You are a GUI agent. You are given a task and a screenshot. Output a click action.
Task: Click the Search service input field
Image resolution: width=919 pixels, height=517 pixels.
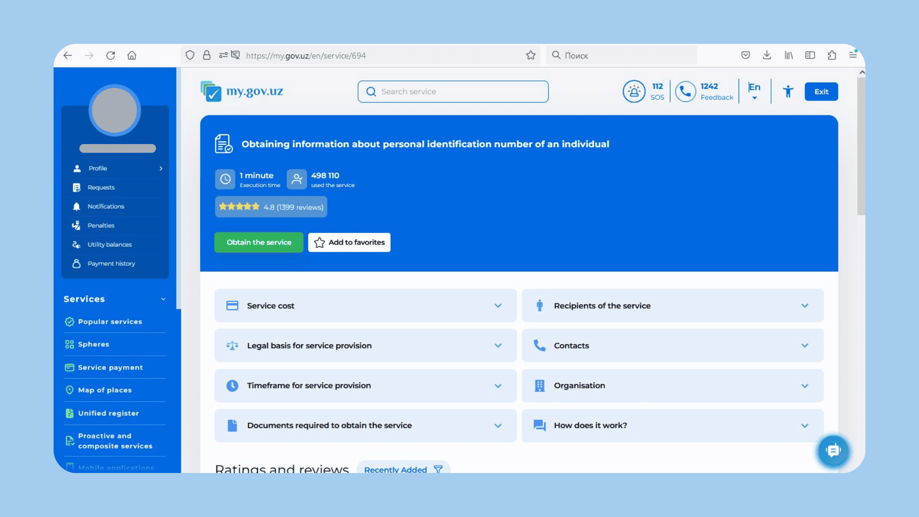point(453,91)
